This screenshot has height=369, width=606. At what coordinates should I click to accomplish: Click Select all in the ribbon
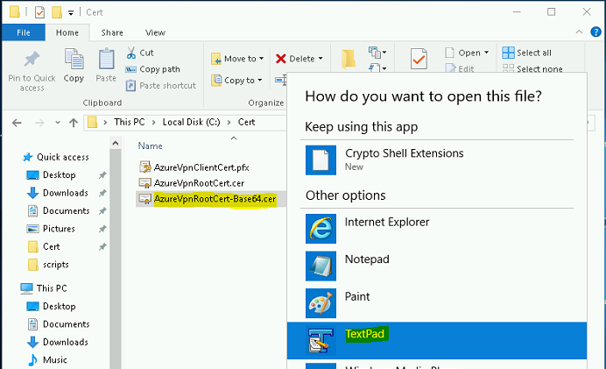(527, 53)
